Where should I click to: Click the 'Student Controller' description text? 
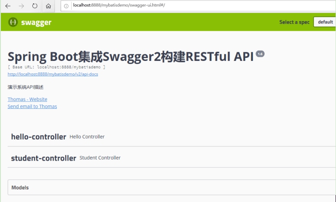coord(100,158)
